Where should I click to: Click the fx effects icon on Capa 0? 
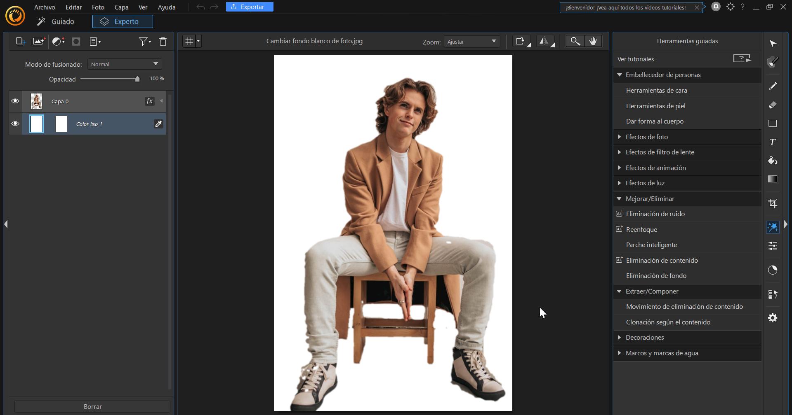click(150, 101)
